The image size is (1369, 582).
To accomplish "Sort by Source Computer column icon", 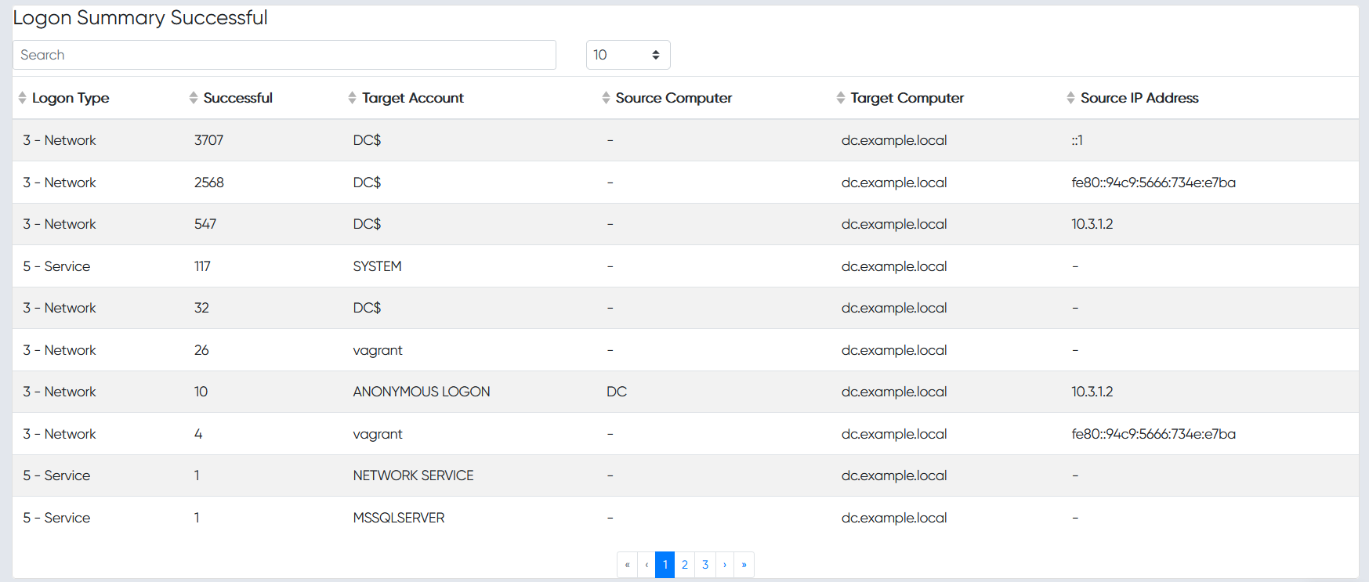I will (x=606, y=98).
